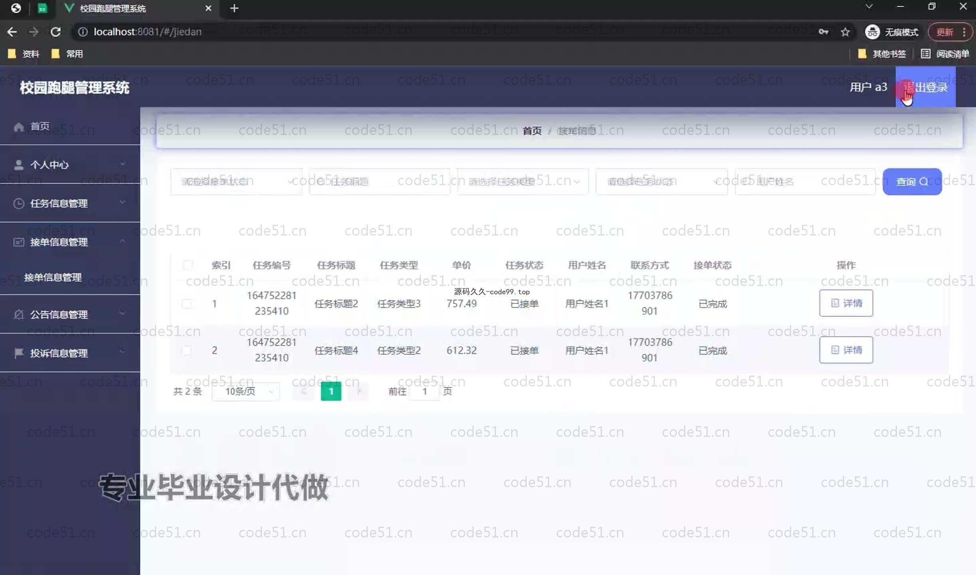Click the 首页 home icon
This screenshot has width=976, height=575.
coord(19,127)
